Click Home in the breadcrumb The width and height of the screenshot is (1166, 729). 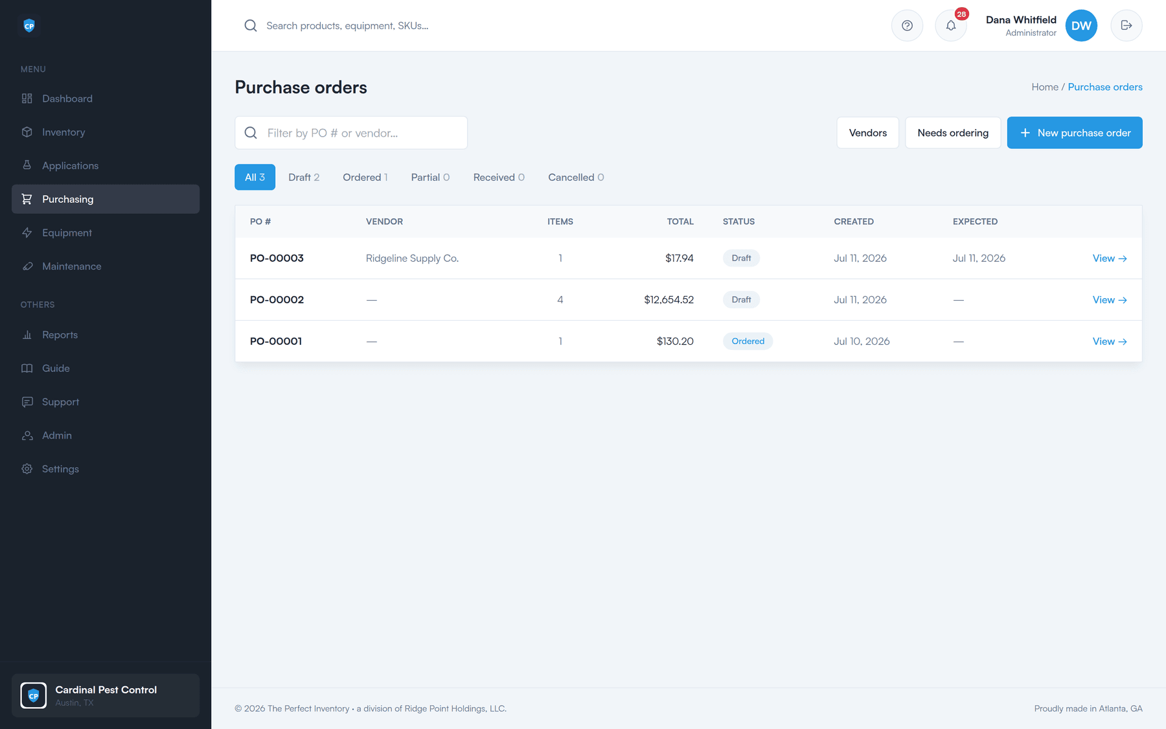pyautogui.click(x=1045, y=87)
